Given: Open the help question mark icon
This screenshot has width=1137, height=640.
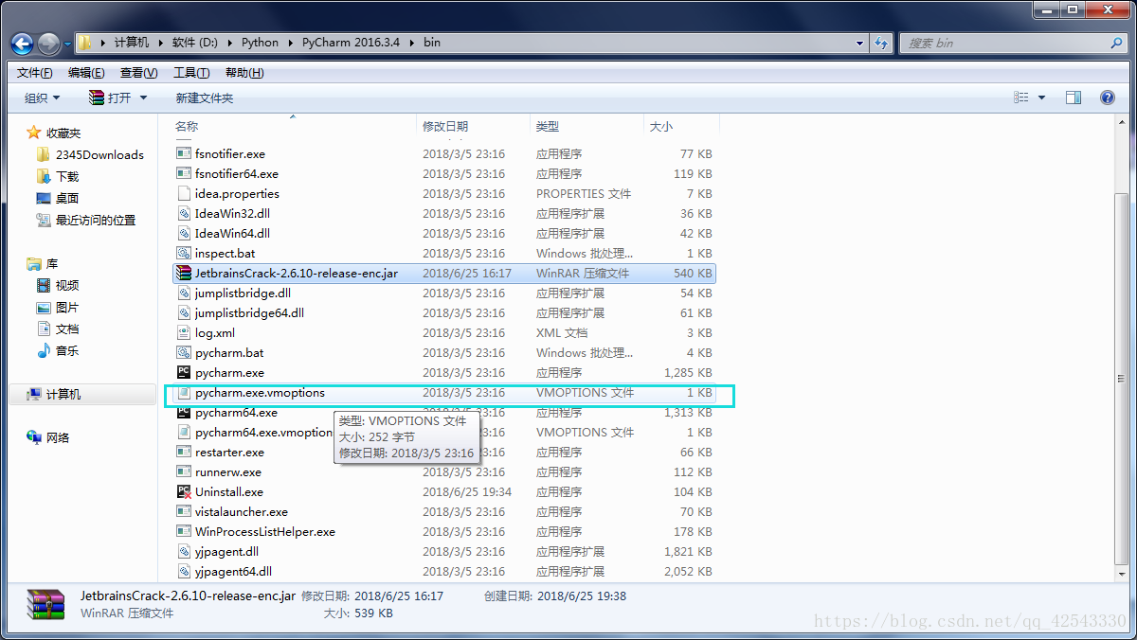Looking at the screenshot, I should point(1107,98).
